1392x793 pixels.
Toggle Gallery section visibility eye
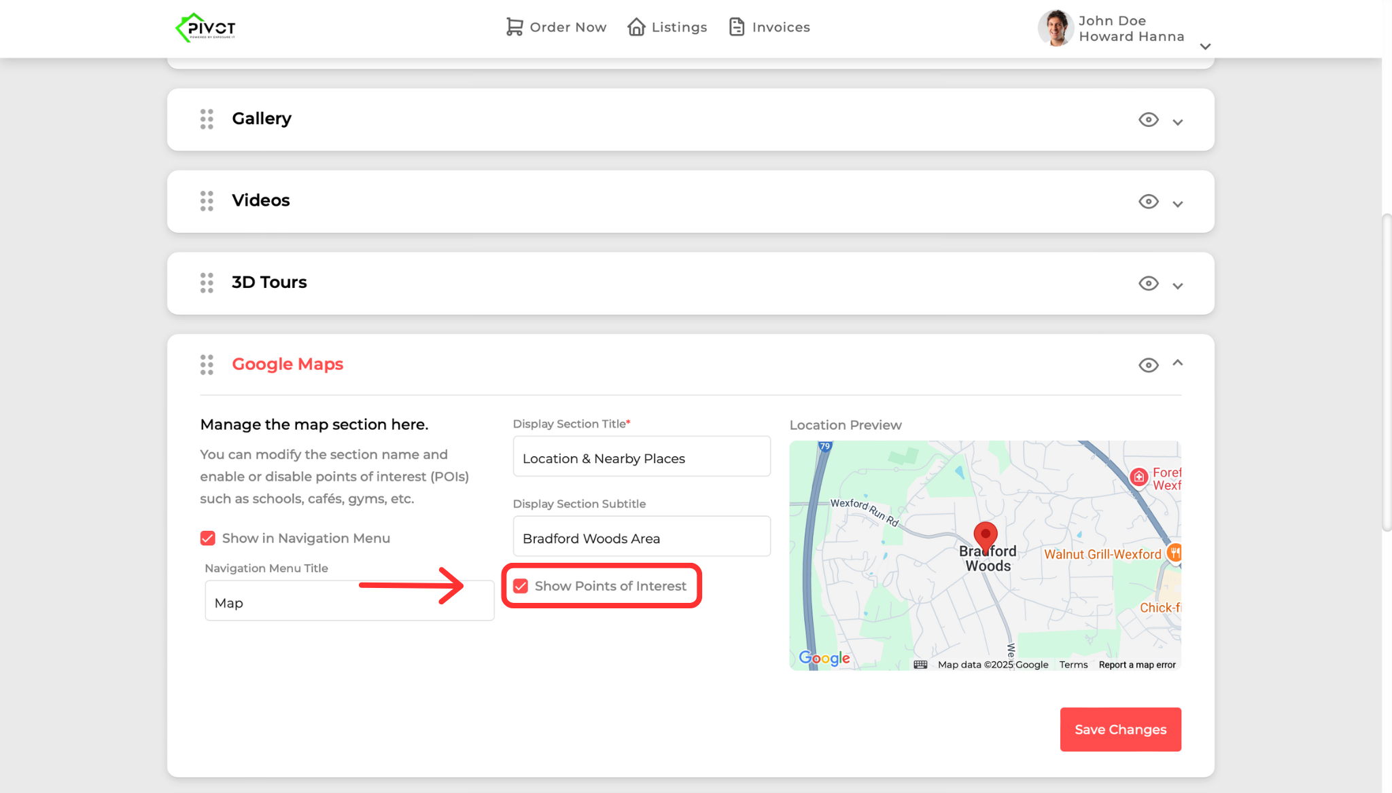pyautogui.click(x=1148, y=119)
